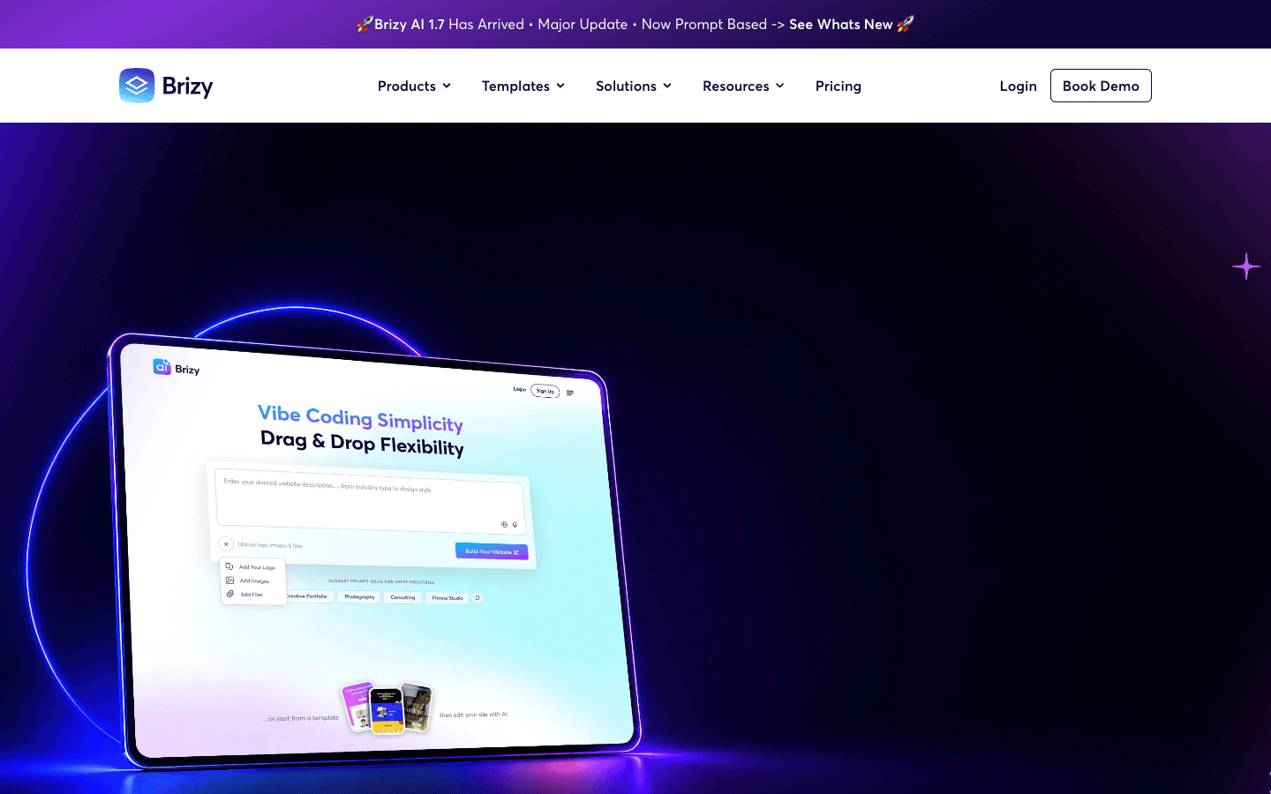
Task: Go to the Pricing page
Action: (838, 86)
